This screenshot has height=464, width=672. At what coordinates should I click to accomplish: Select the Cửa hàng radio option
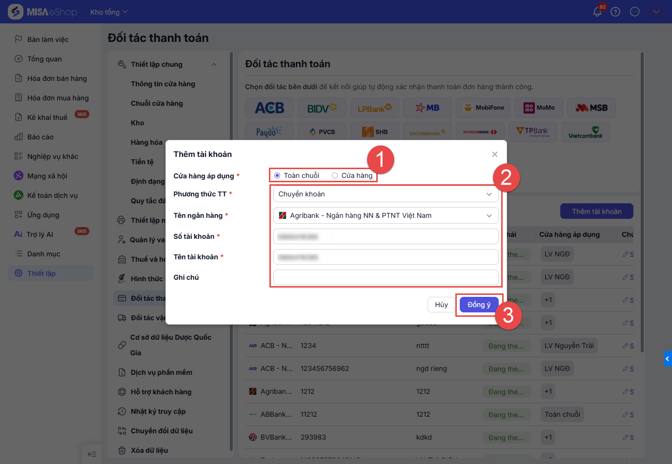point(335,175)
